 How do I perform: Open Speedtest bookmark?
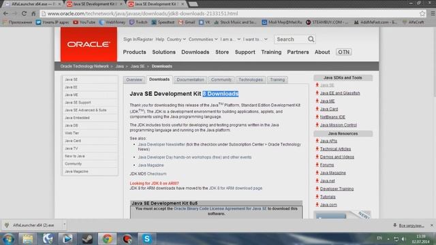tap(163, 22)
